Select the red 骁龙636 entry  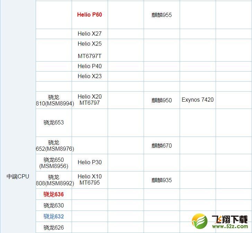point(54,194)
